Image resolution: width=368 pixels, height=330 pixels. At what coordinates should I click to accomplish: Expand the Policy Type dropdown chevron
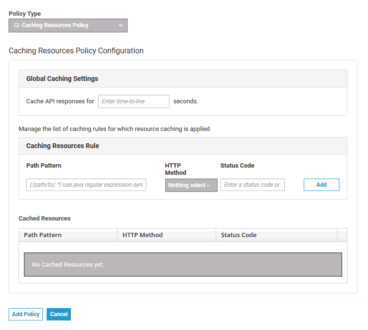(x=120, y=25)
